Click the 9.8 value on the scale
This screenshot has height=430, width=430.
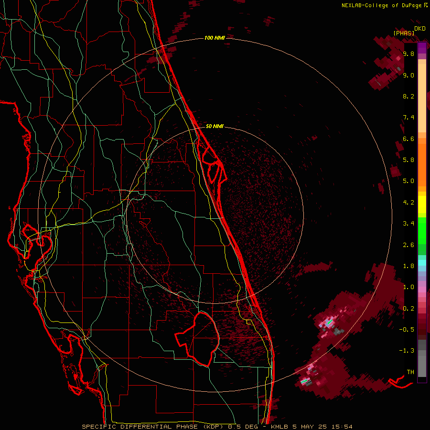click(x=408, y=54)
